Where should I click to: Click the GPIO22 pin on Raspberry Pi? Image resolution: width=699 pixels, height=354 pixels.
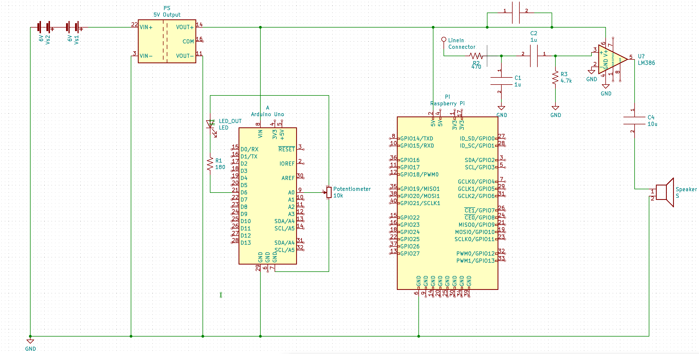410,218
